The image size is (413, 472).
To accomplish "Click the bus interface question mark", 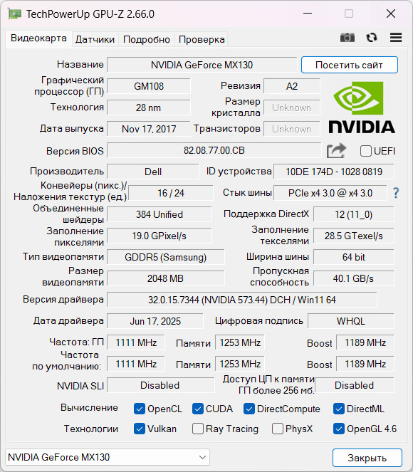I will (x=396, y=193).
